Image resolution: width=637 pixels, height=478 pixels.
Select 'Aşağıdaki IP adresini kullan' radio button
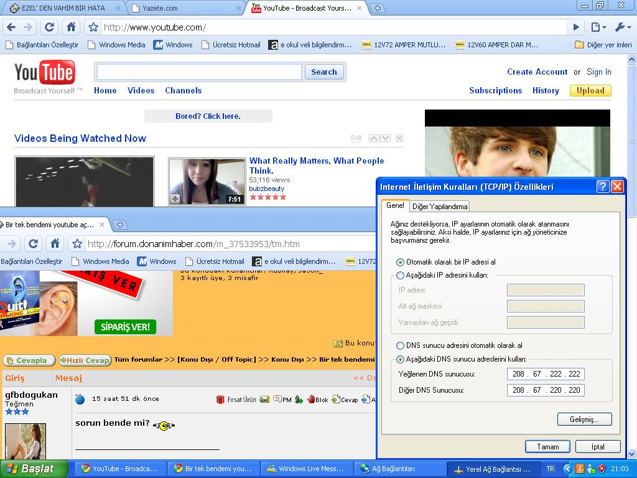point(400,275)
